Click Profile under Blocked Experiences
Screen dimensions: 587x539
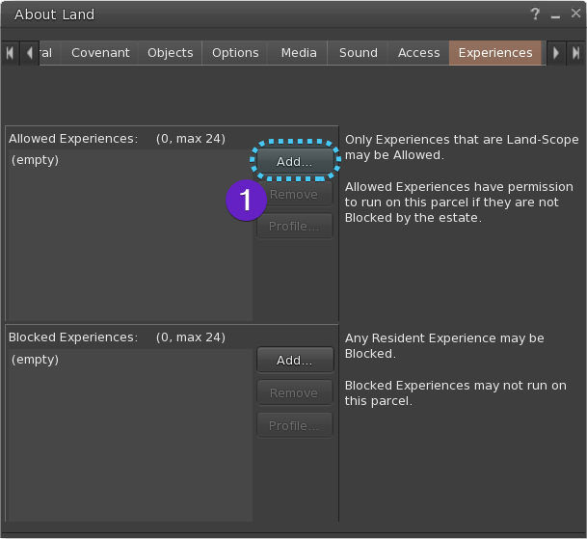295,425
